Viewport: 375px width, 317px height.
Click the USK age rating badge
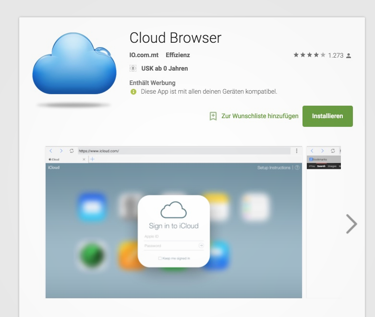pyautogui.click(x=133, y=68)
